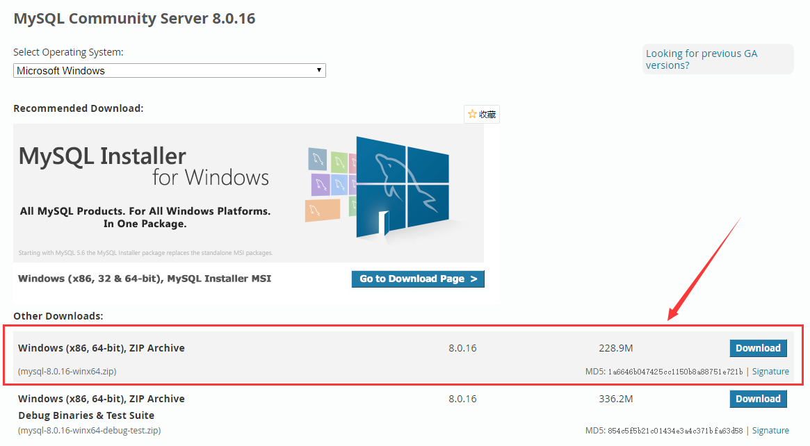Click the MySQL Installer for Windows banner

[248, 193]
